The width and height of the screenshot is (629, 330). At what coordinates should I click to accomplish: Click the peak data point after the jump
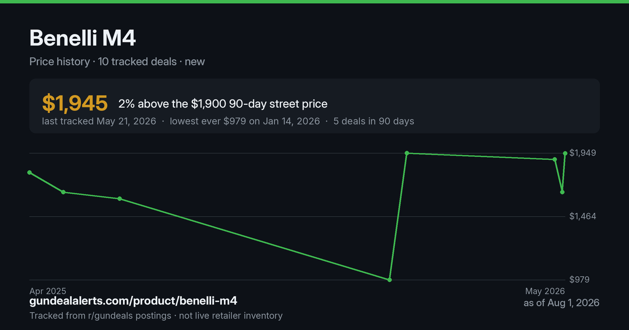[x=407, y=153]
